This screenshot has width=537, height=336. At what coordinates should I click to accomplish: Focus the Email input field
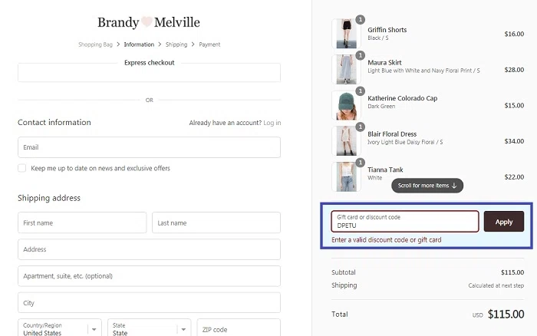149,147
